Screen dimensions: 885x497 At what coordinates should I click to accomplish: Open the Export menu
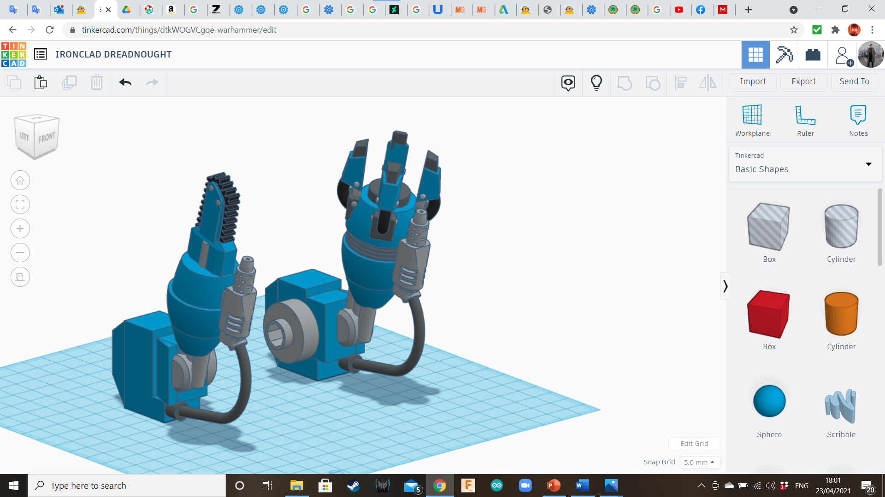(803, 81)
